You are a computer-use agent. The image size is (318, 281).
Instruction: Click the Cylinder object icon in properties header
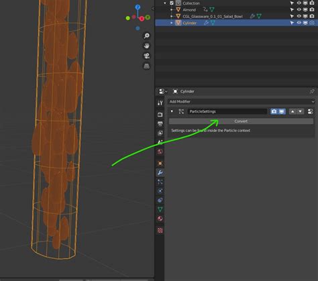[175, 91]
